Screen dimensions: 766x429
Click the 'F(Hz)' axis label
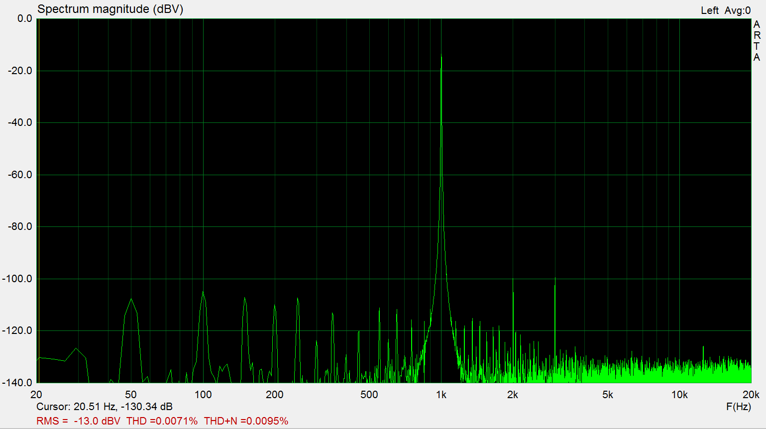click(738, 407)
